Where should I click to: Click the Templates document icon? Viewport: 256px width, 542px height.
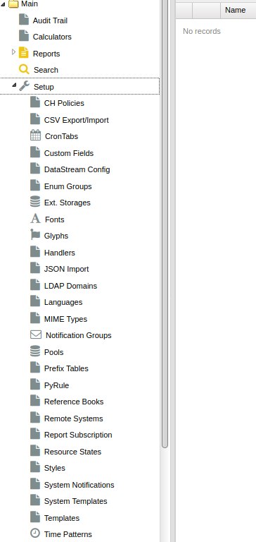pos(35,517)
